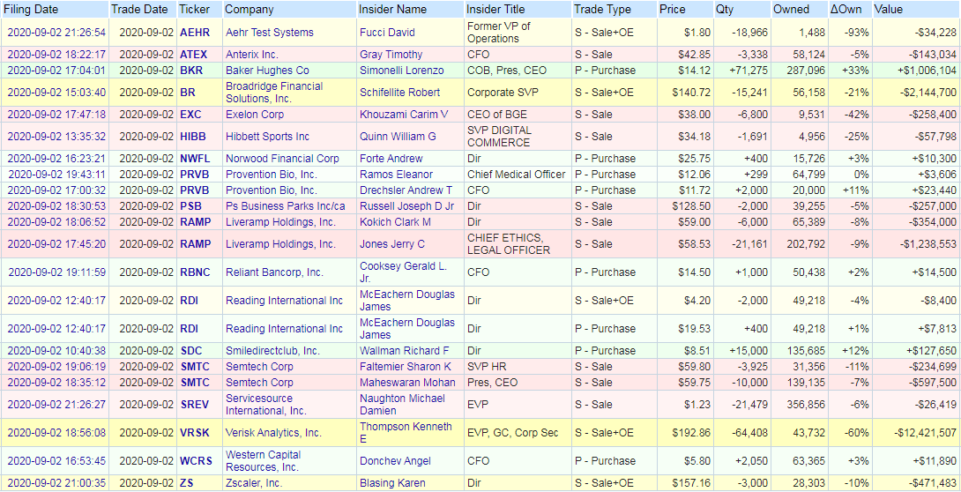
Task: Open filing dated 2020-09-02 21:26:54
Action: (56, 33)
